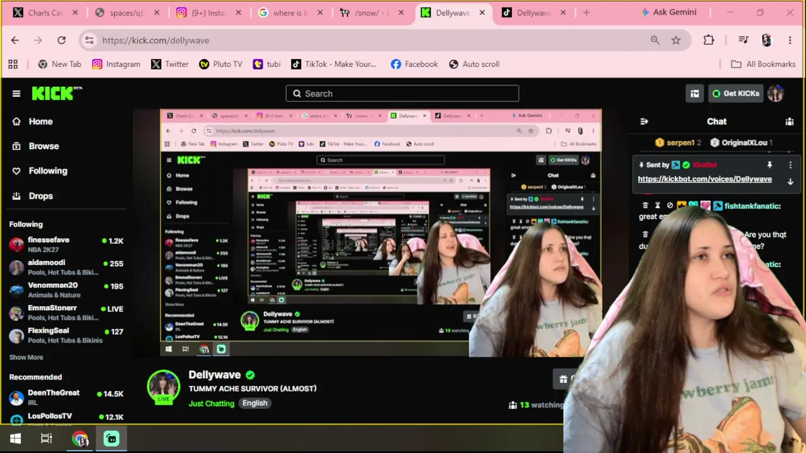The width and height of the screenshot is (806, 453).
Task: Collapse the chat panel with the arrow icon
Action: pyautogui.click(x=644, y=121)
